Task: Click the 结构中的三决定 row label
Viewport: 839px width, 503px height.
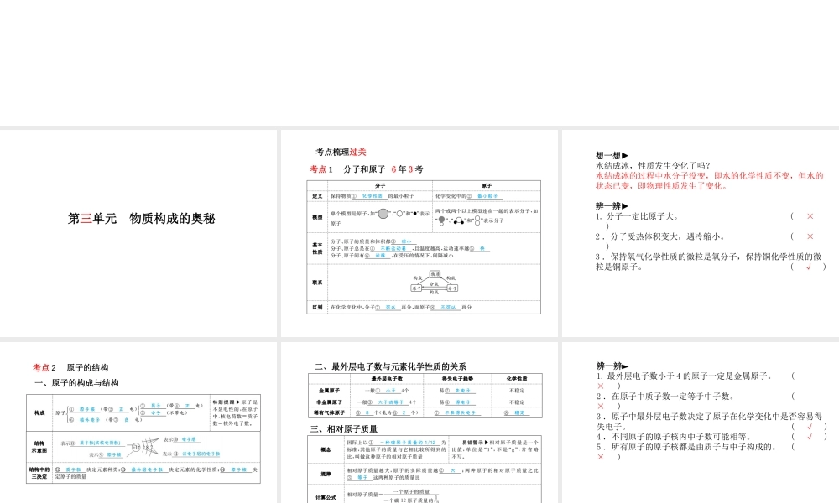Action: (x=39, y=473)
